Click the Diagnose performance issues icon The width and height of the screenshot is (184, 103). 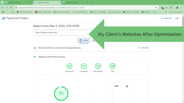(35, 57)
